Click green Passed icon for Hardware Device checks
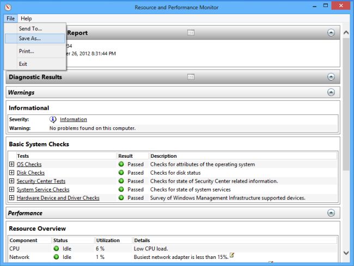 121,197
